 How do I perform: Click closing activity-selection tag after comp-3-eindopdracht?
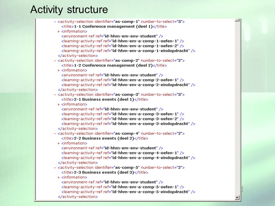78,128
